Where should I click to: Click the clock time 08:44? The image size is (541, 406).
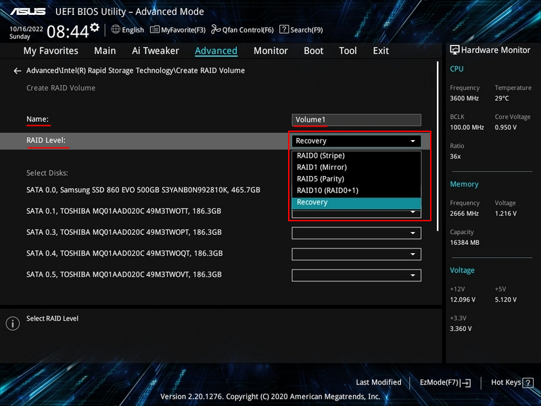click(x=68, y=32)
